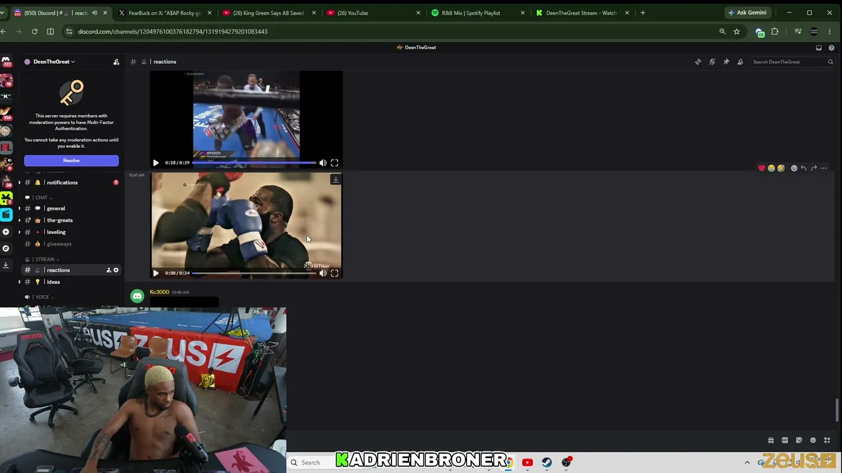Viewport: 842px width, 473px height.
Task: Open Discover servers compass icon
Action: coord(6,248)
